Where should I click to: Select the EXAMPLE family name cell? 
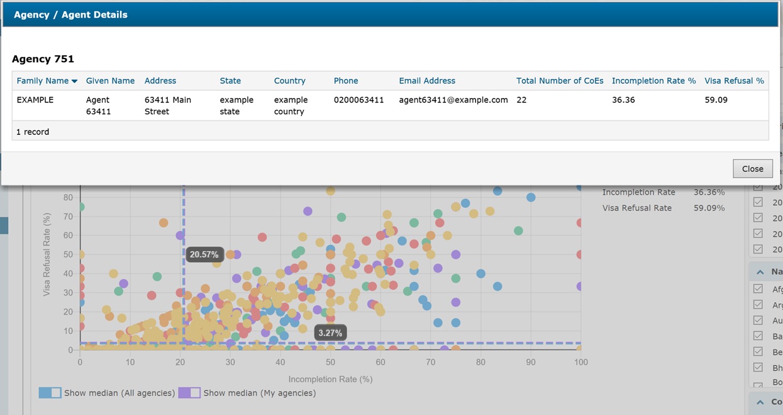point(35,100)
